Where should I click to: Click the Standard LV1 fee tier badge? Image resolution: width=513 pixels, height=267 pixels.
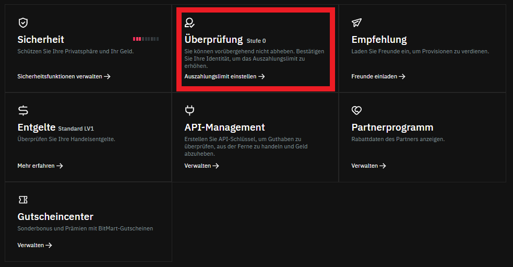(76, 129)
